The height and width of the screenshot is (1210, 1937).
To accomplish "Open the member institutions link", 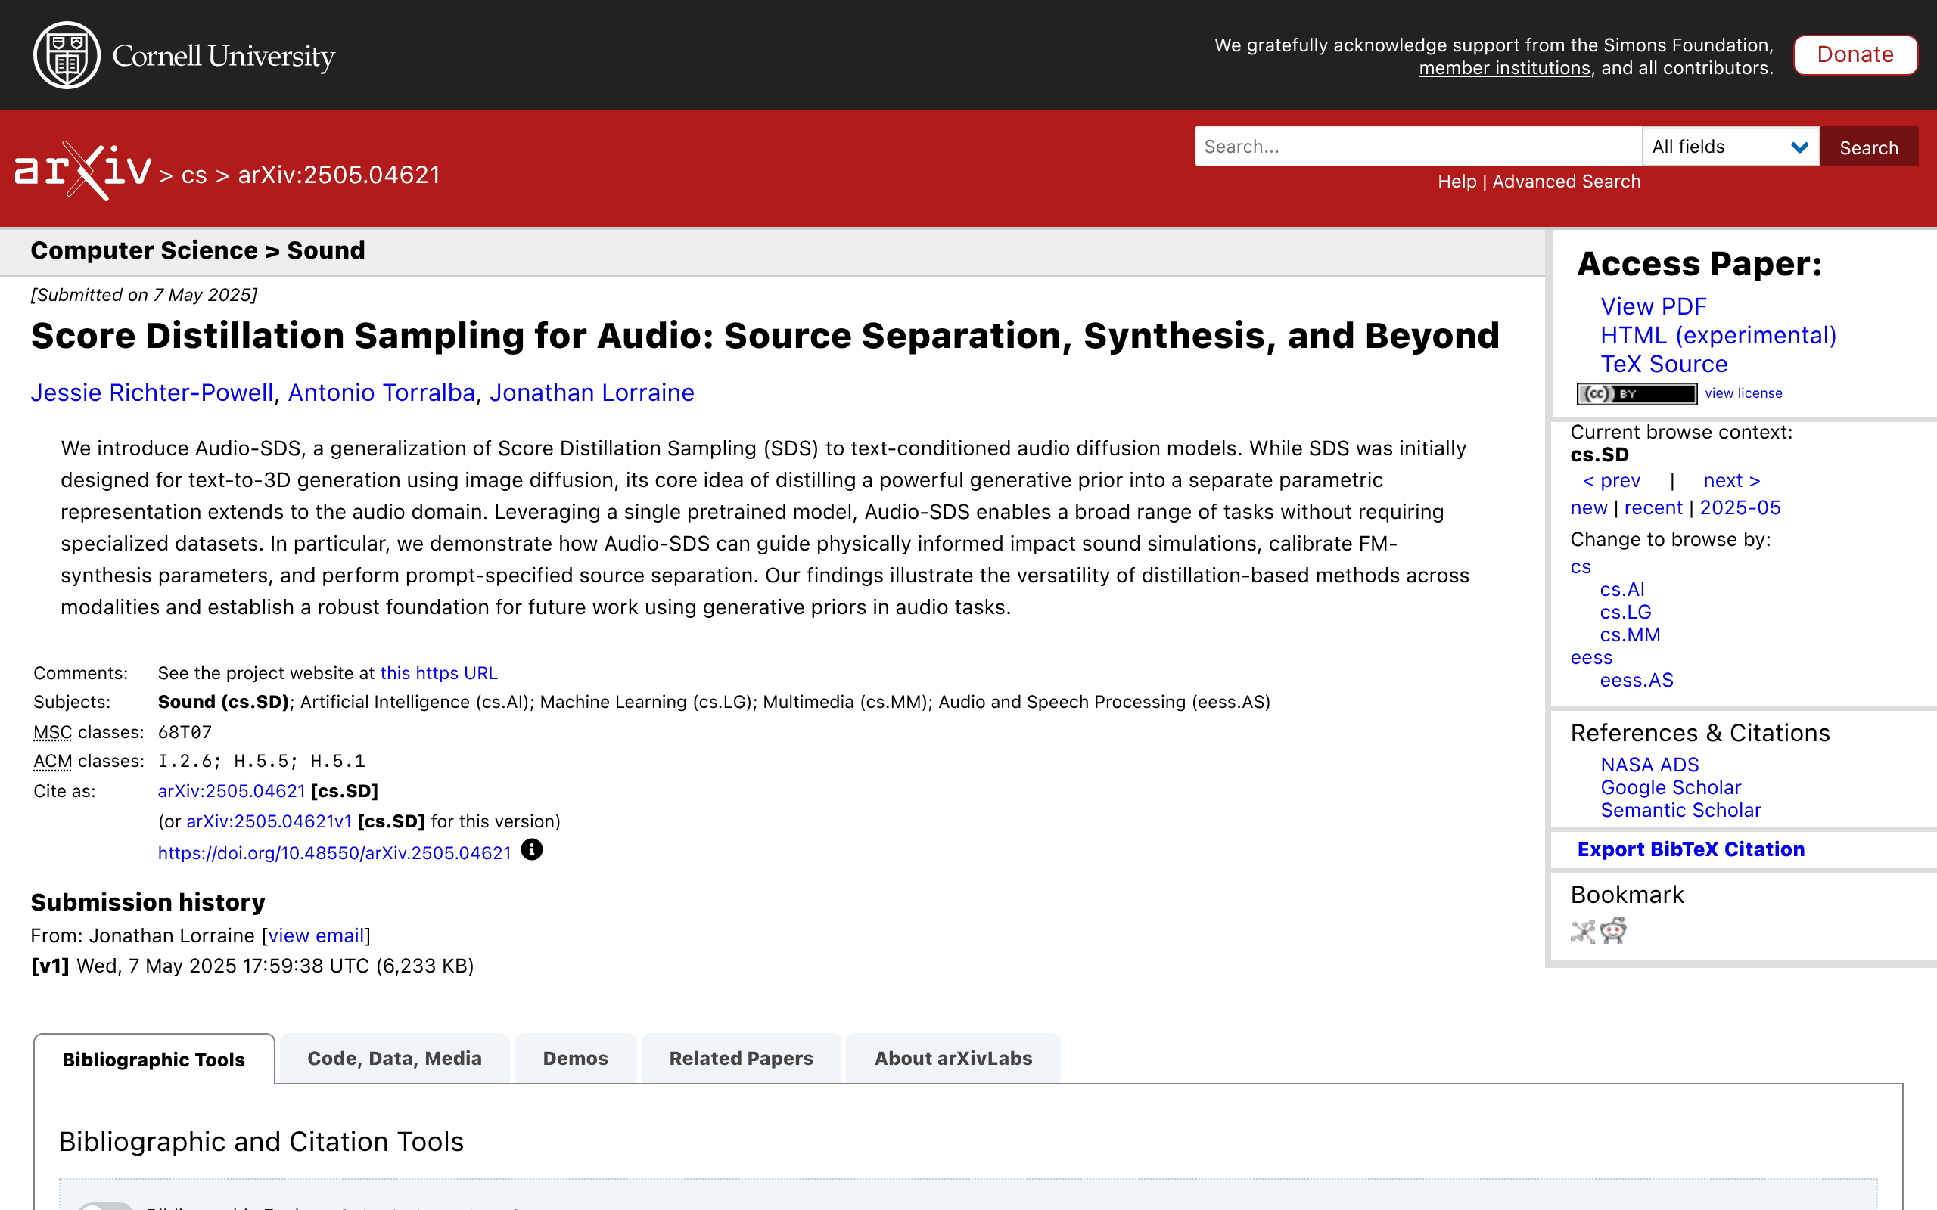I will pos(1504,68).
